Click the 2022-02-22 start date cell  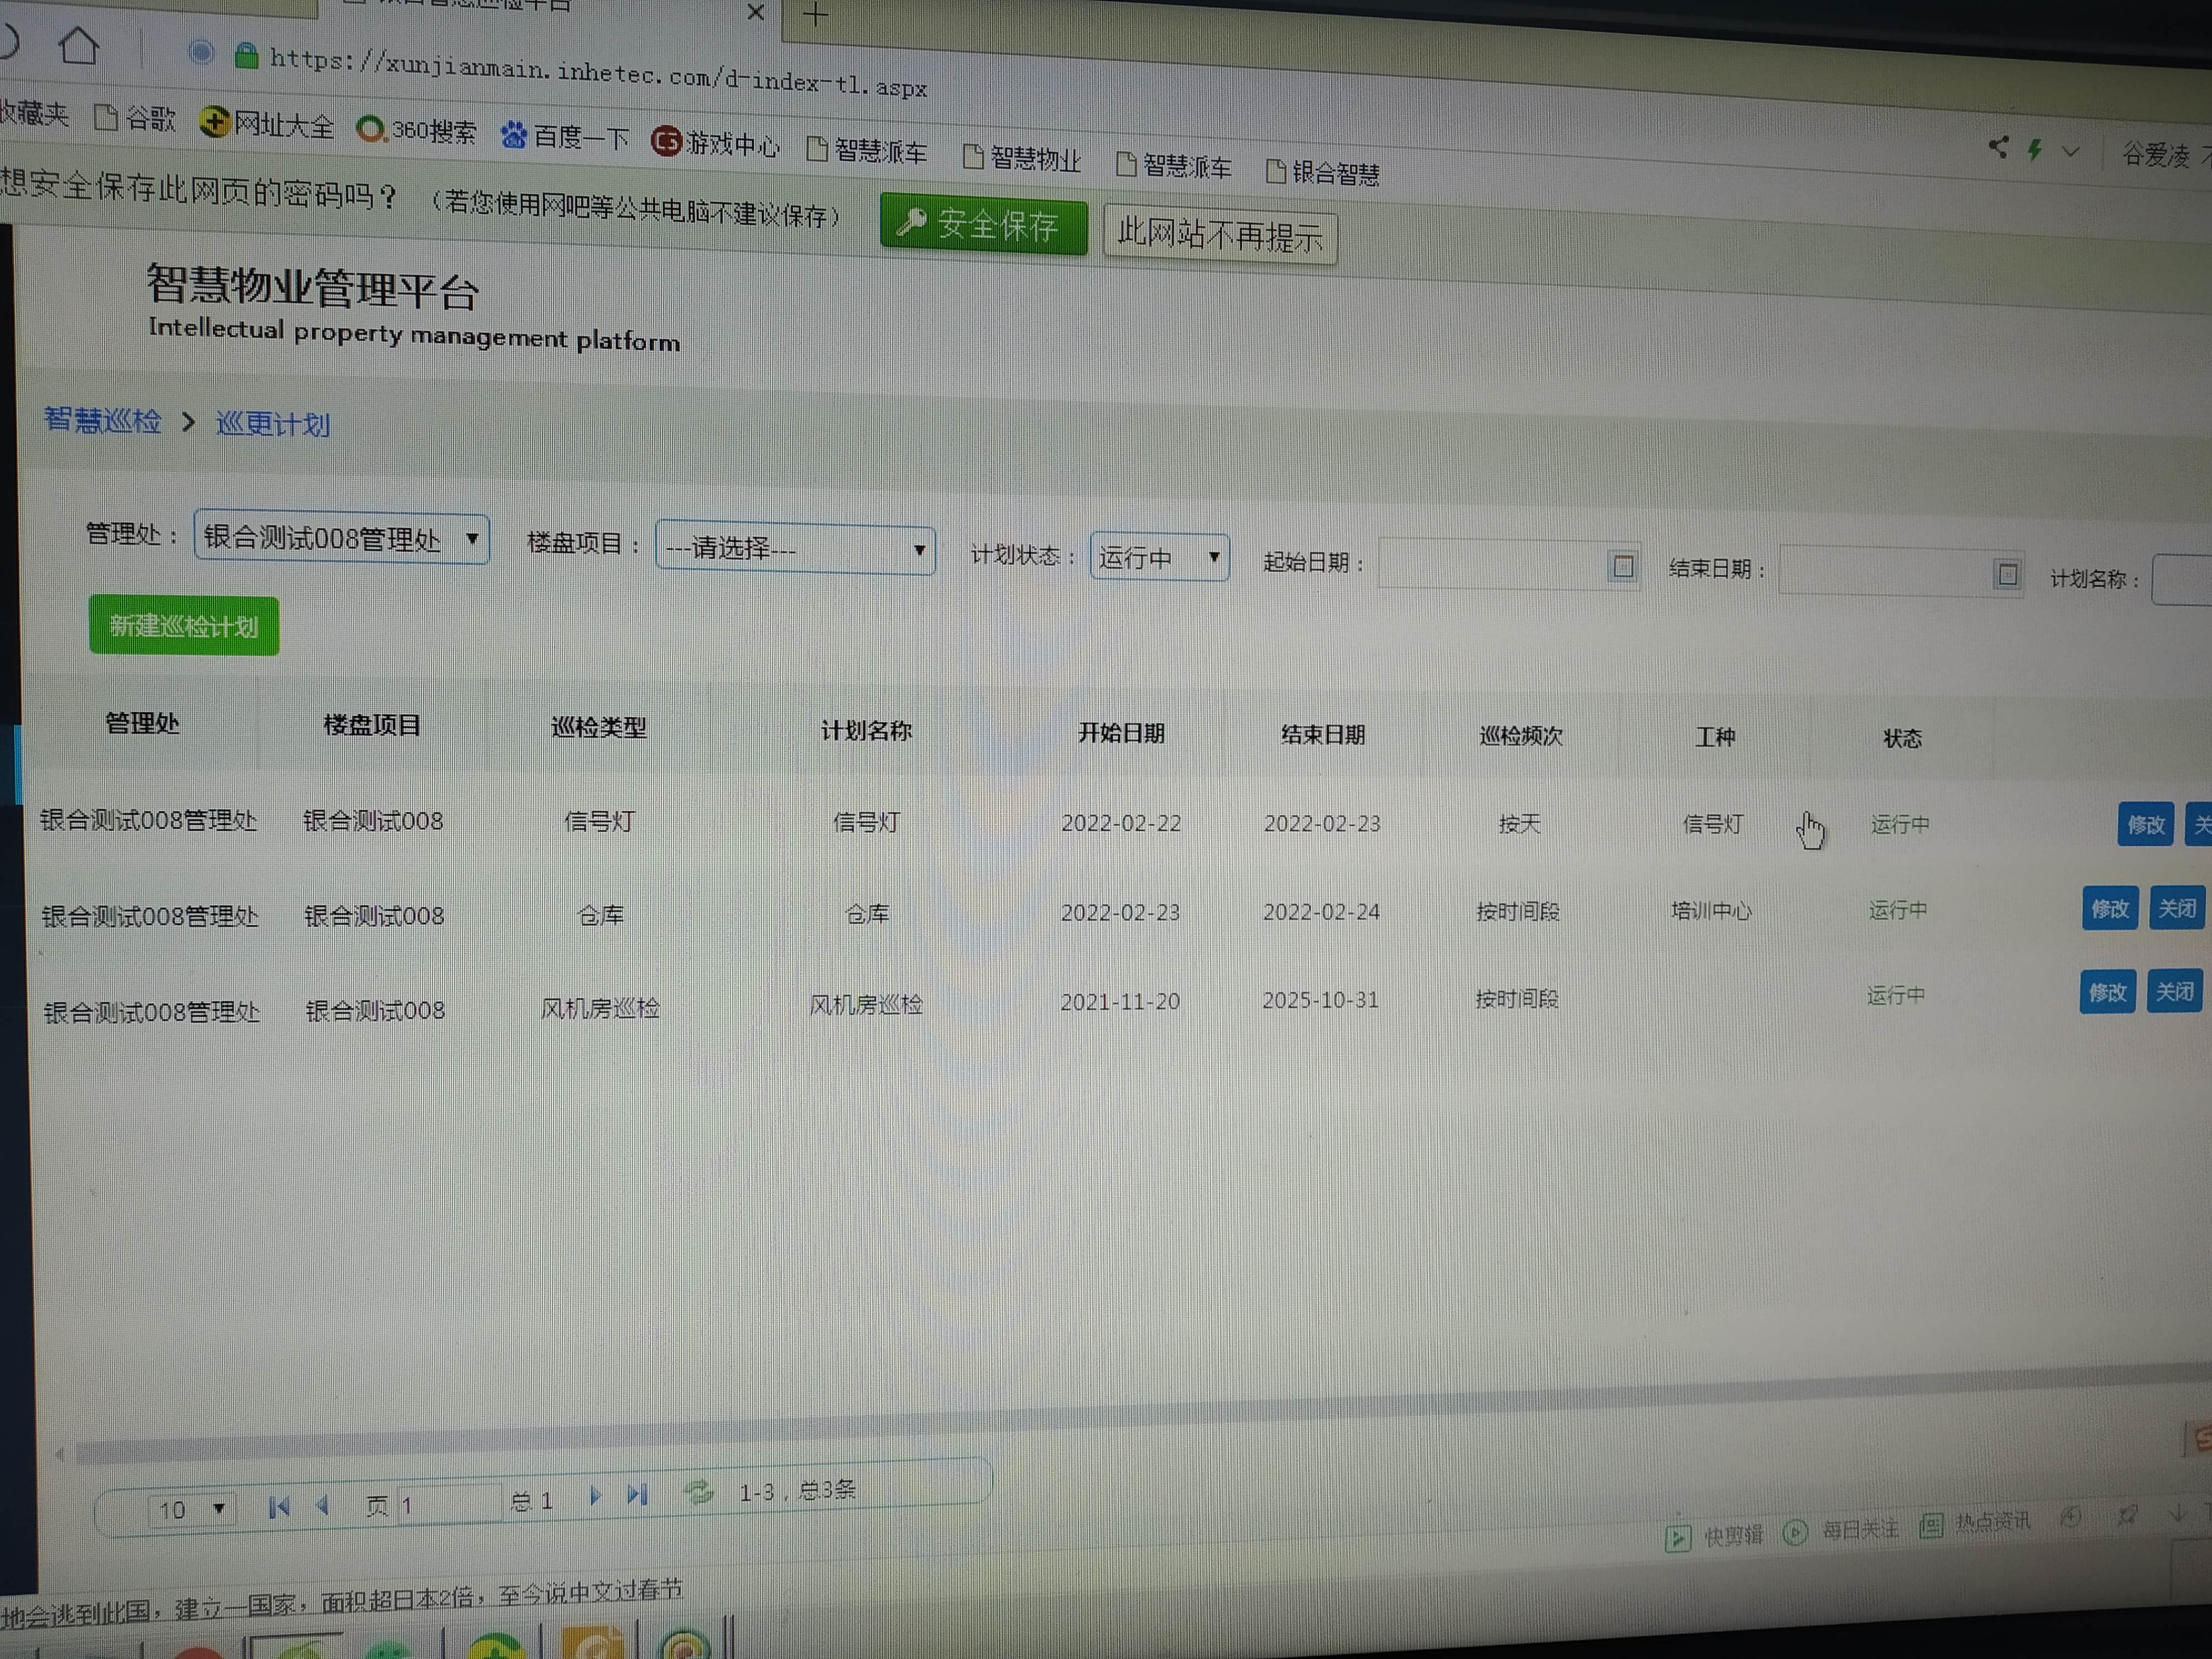tap(1120, 823)
